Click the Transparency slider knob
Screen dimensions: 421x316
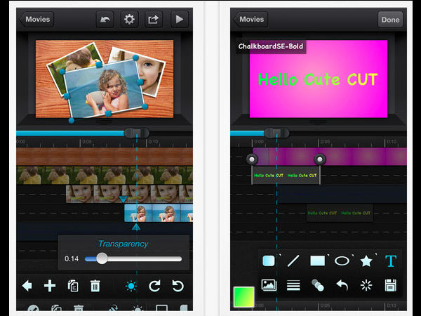point(102,258)
